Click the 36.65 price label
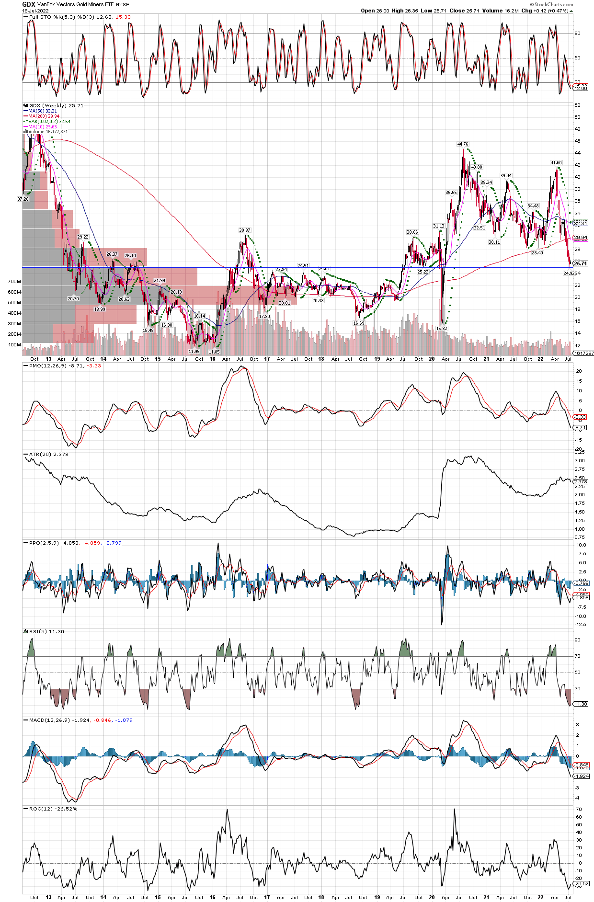Screen dimensions: 594x902 pyautogui.click(x=451, y=193)
